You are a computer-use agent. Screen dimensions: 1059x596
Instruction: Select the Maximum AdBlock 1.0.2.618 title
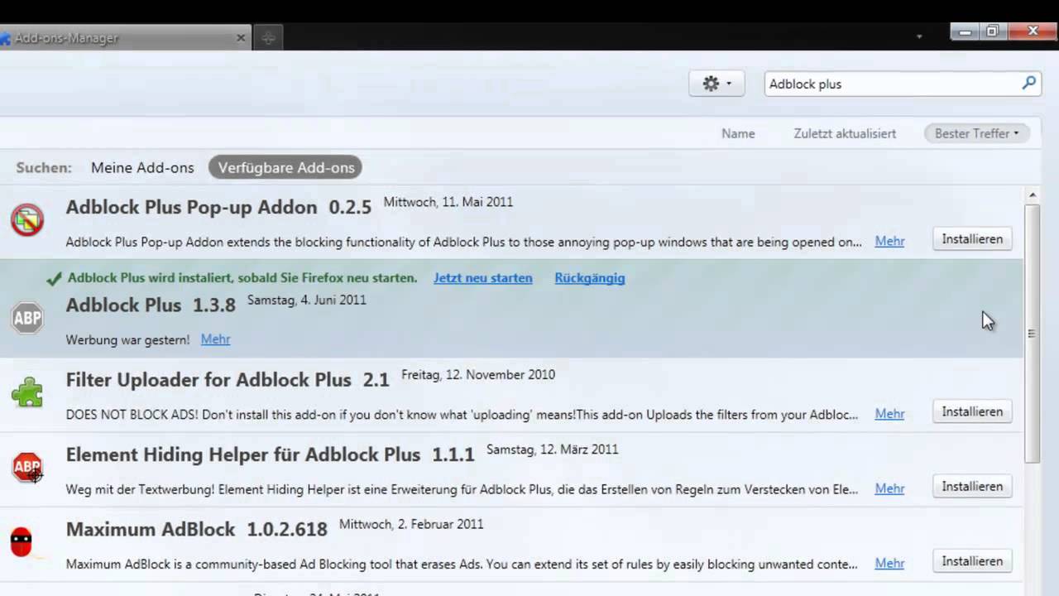coord(197,529)
